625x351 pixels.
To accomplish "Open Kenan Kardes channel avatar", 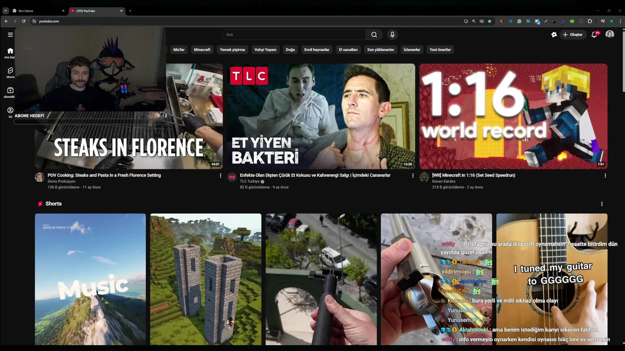I will point(424,177).
